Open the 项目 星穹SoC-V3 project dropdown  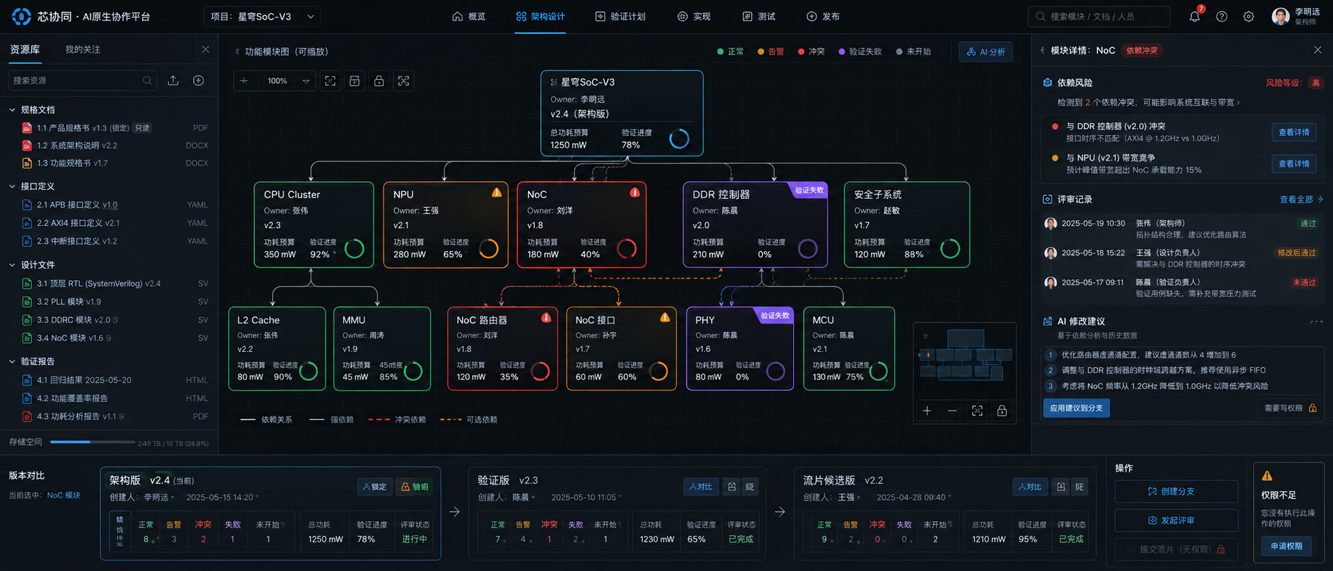point(263,17)
